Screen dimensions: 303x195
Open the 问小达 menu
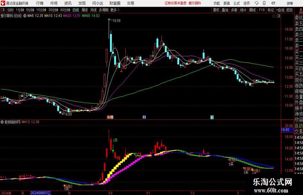coord(97,3)
